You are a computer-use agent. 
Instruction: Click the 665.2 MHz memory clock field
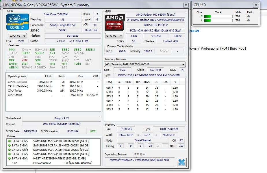pyautogui.click(x=126, y=135)
